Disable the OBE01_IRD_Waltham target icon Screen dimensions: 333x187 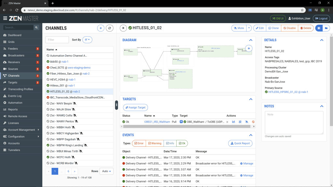[253, 122]
